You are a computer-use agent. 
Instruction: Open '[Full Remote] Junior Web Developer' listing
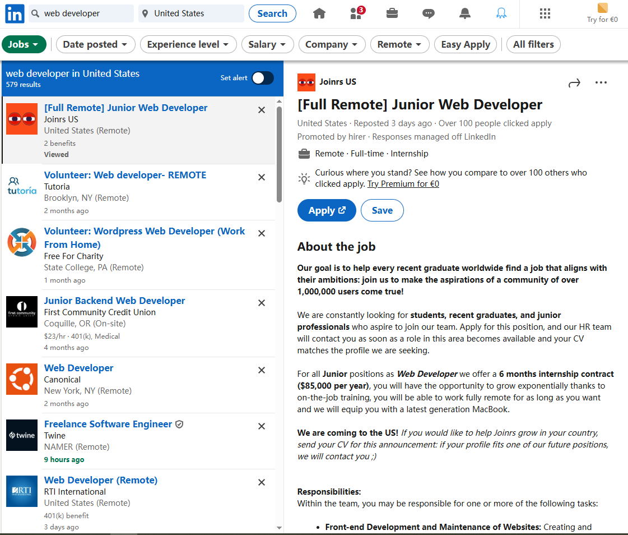[x=125, y=108]
